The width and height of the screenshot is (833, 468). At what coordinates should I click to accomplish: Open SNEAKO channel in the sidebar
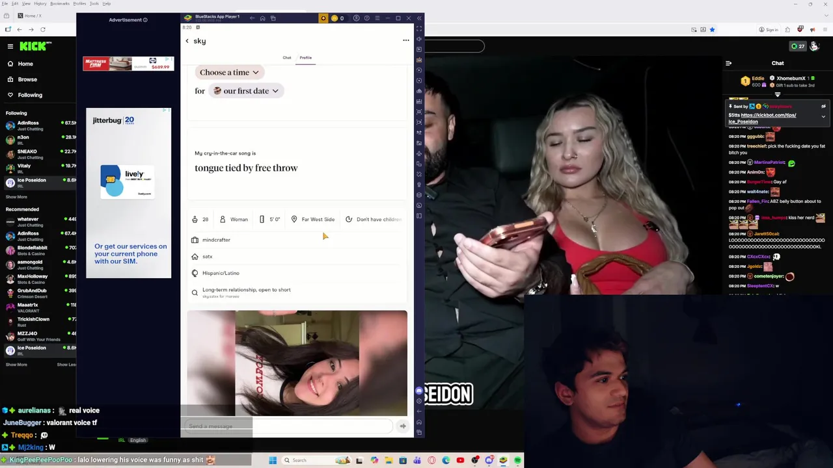tap(39, 154)
